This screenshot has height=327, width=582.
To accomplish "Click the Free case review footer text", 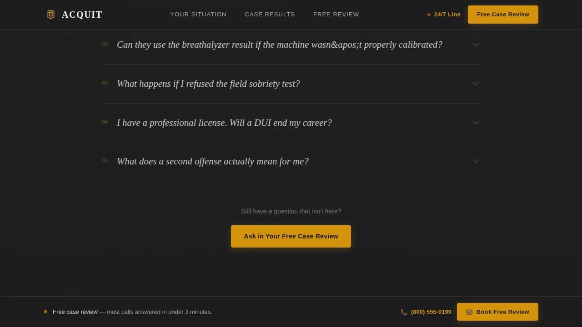I will click(x=75, y=312).
